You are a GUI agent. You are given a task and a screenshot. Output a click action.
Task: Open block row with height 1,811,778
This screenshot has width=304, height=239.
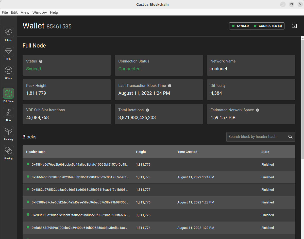[x=159, y=177]
